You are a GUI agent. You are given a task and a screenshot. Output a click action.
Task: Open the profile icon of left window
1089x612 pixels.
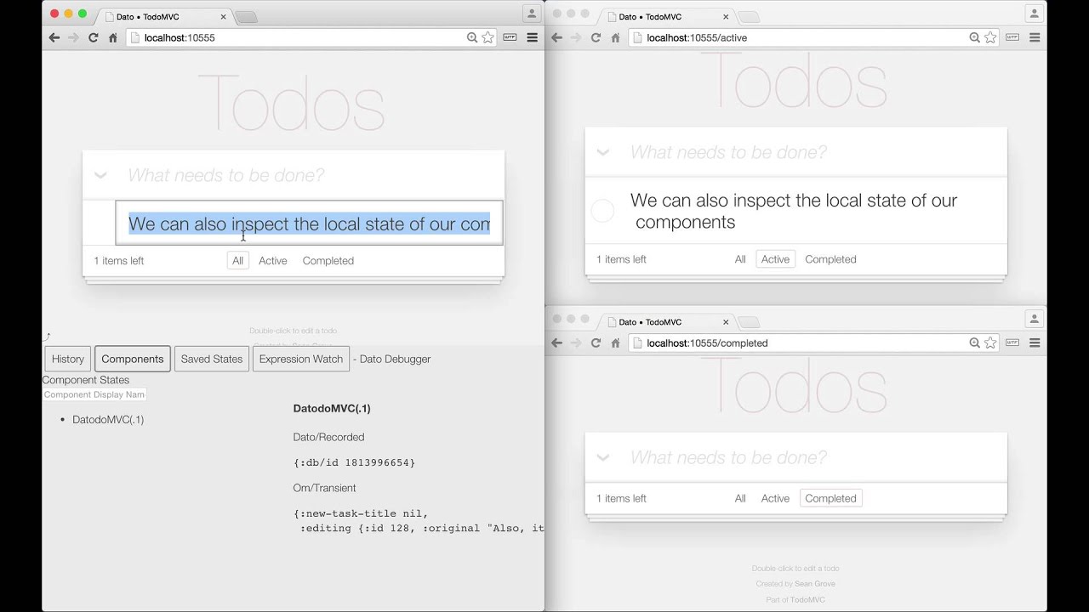[x=532, y=14]
